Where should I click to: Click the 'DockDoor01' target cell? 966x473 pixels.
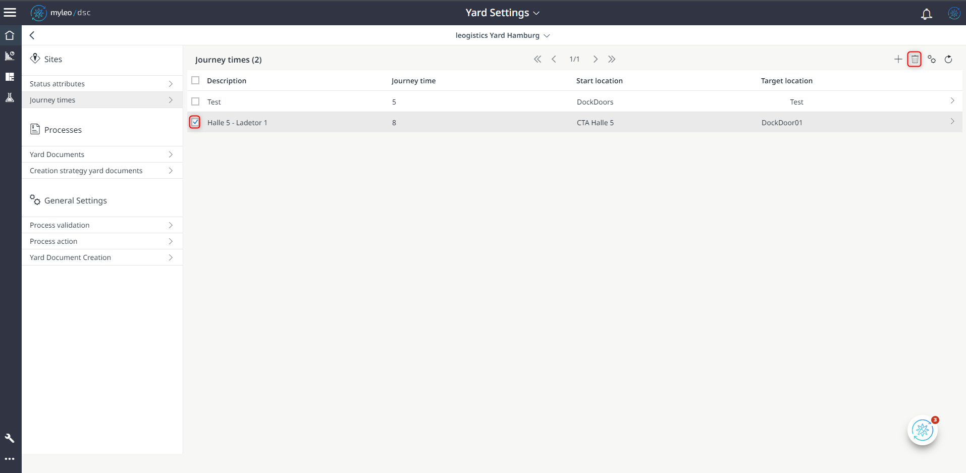(x=782, y=123)
